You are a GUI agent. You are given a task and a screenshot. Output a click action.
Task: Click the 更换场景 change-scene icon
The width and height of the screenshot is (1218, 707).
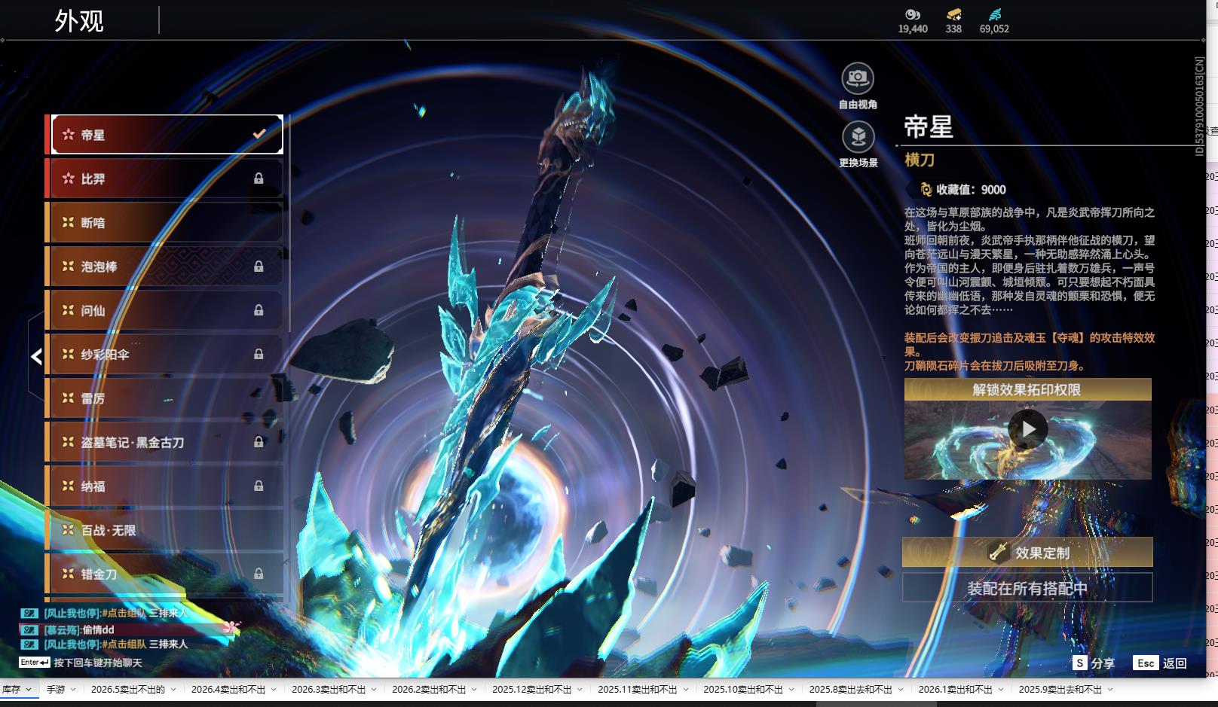click(858, 137)
